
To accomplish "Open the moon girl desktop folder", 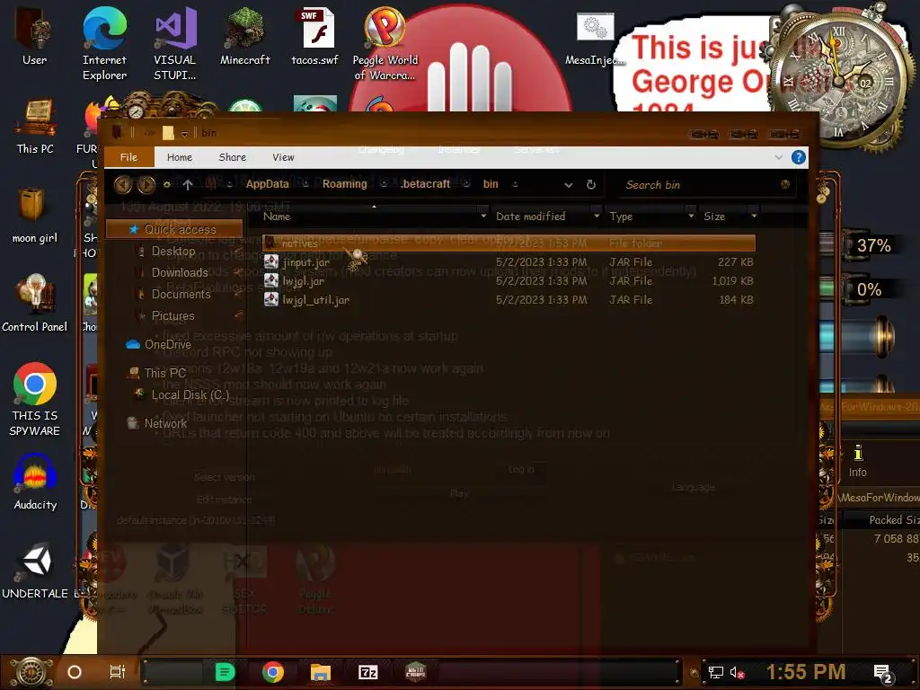I will [35, 216].
